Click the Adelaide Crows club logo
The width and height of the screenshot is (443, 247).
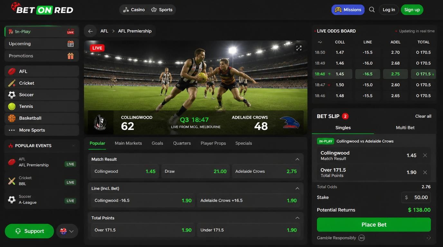[x=289, y=123]
